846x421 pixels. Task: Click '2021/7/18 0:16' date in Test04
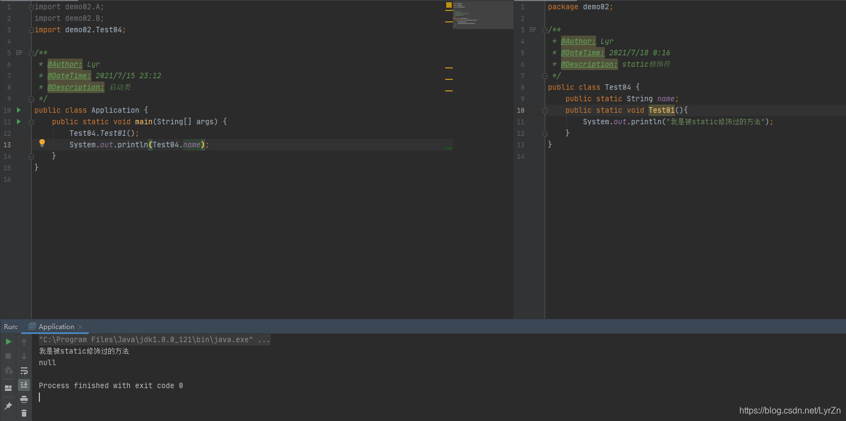pyautogui.click(x=640, y=53)
